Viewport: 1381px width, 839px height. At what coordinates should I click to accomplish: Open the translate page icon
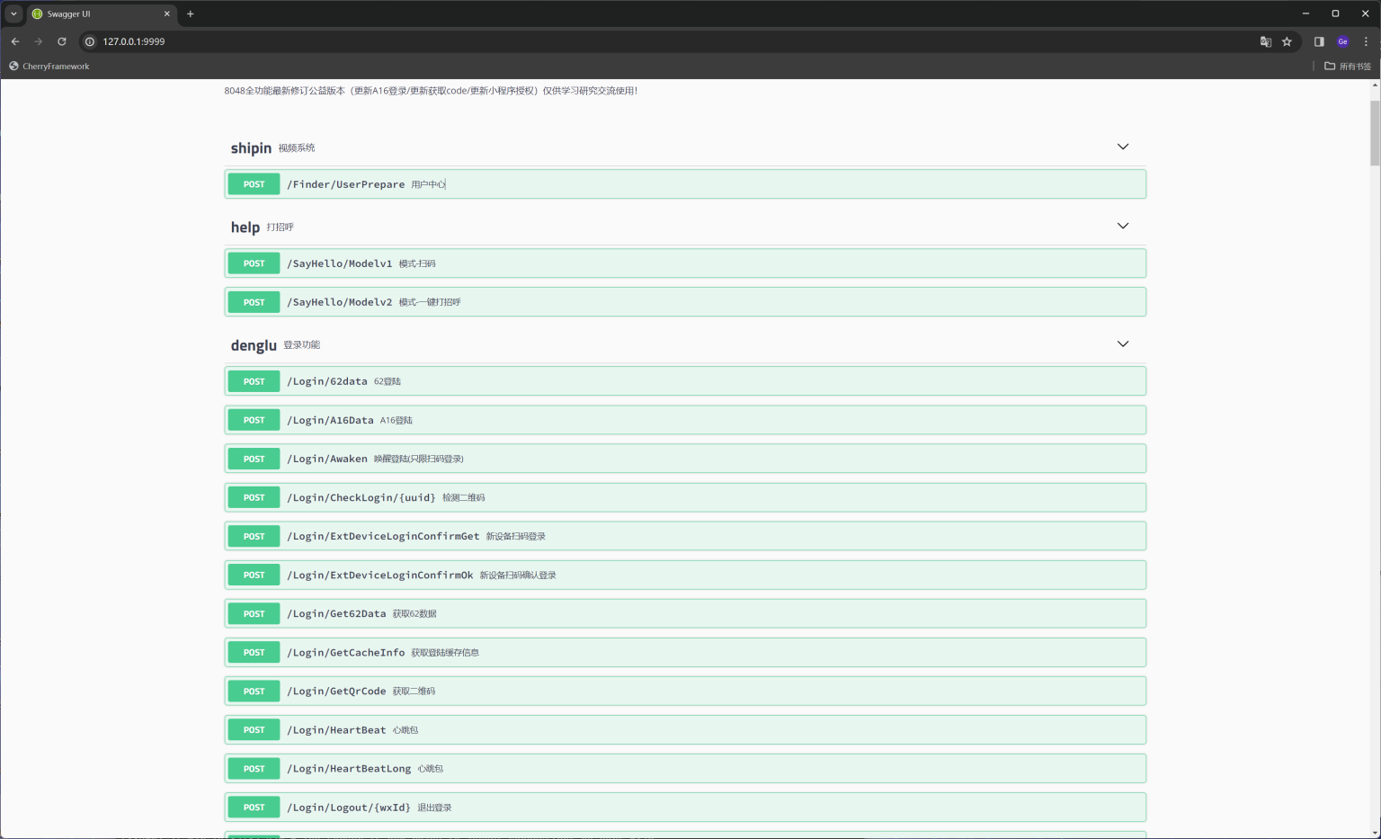tap(1266, 41)
